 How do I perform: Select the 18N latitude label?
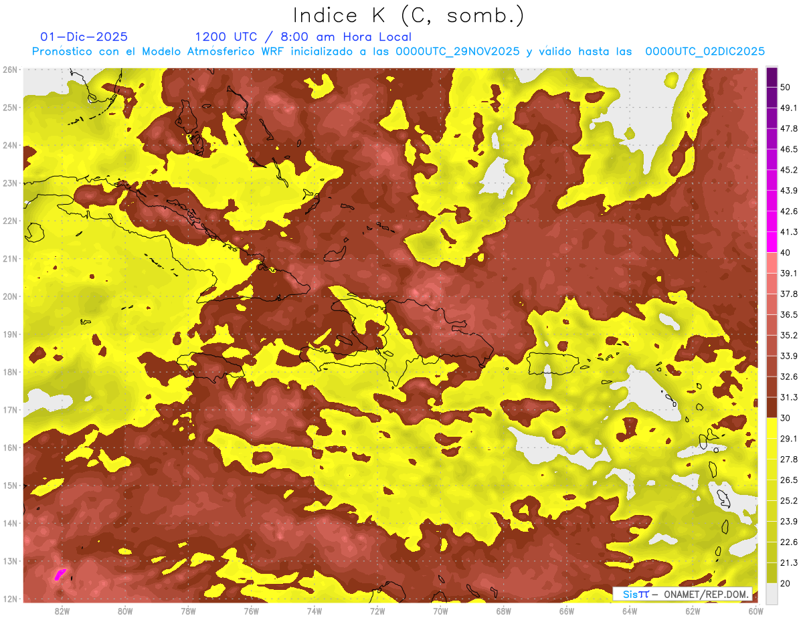coord(10,372)
